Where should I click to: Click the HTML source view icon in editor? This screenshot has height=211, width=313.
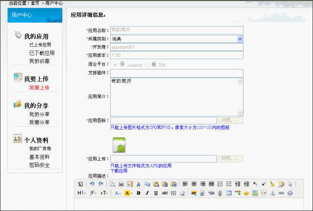point(80,184)
